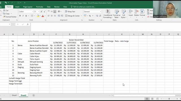The height and width of the screenshot is (101, 181).
Task: Open Cell Styles gallery
Action: [124, 14]
